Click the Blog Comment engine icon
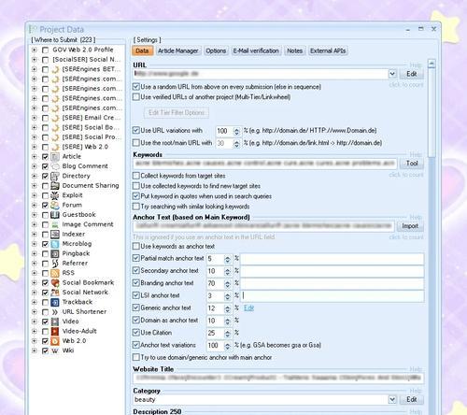 click(x=55, y=166)
